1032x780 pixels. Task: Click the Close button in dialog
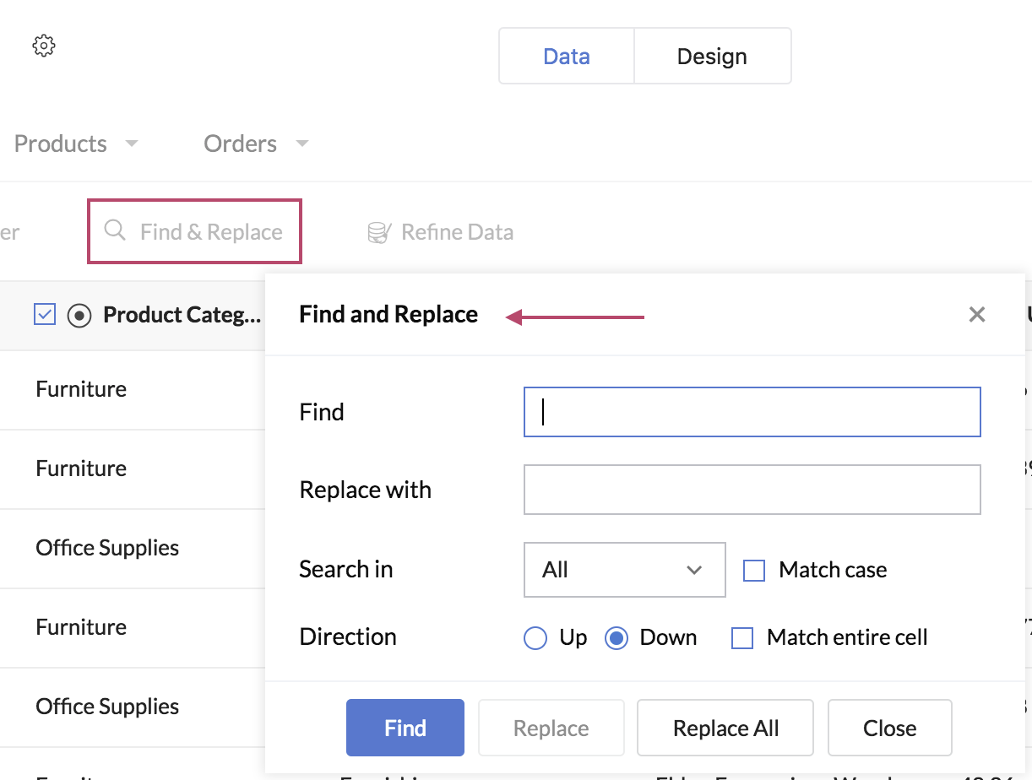point(889,728)
